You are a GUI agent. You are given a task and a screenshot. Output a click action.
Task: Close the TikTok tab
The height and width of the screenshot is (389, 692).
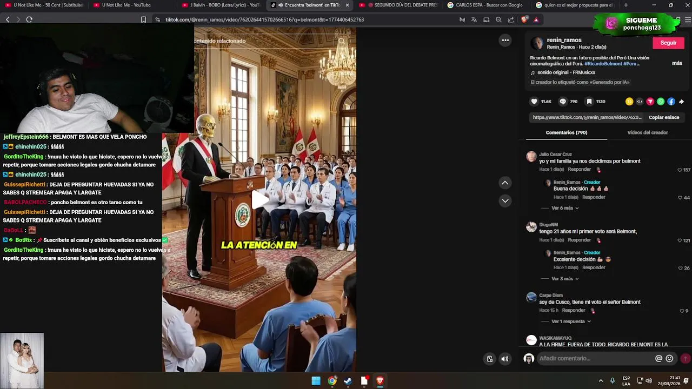[x=347, y=5]
